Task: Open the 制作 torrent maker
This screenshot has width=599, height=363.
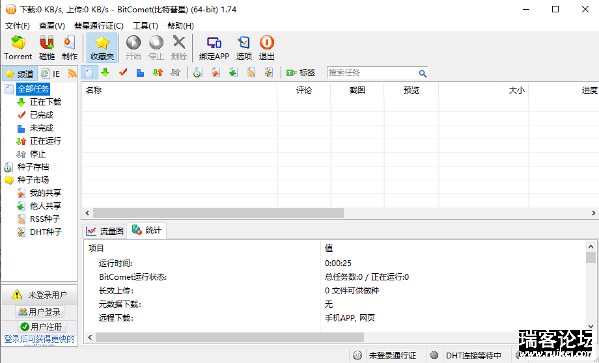Action: [70, 47]
